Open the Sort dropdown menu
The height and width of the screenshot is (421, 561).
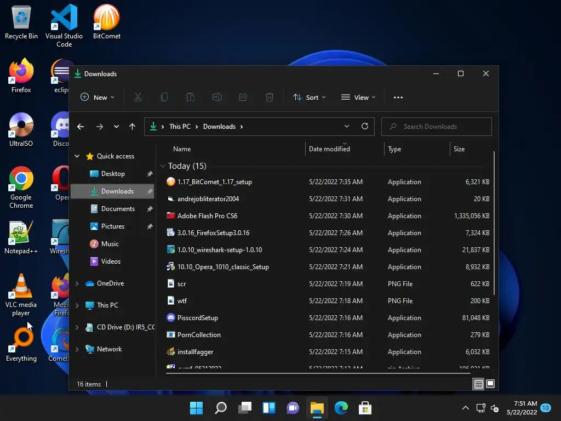coord(309,98)
